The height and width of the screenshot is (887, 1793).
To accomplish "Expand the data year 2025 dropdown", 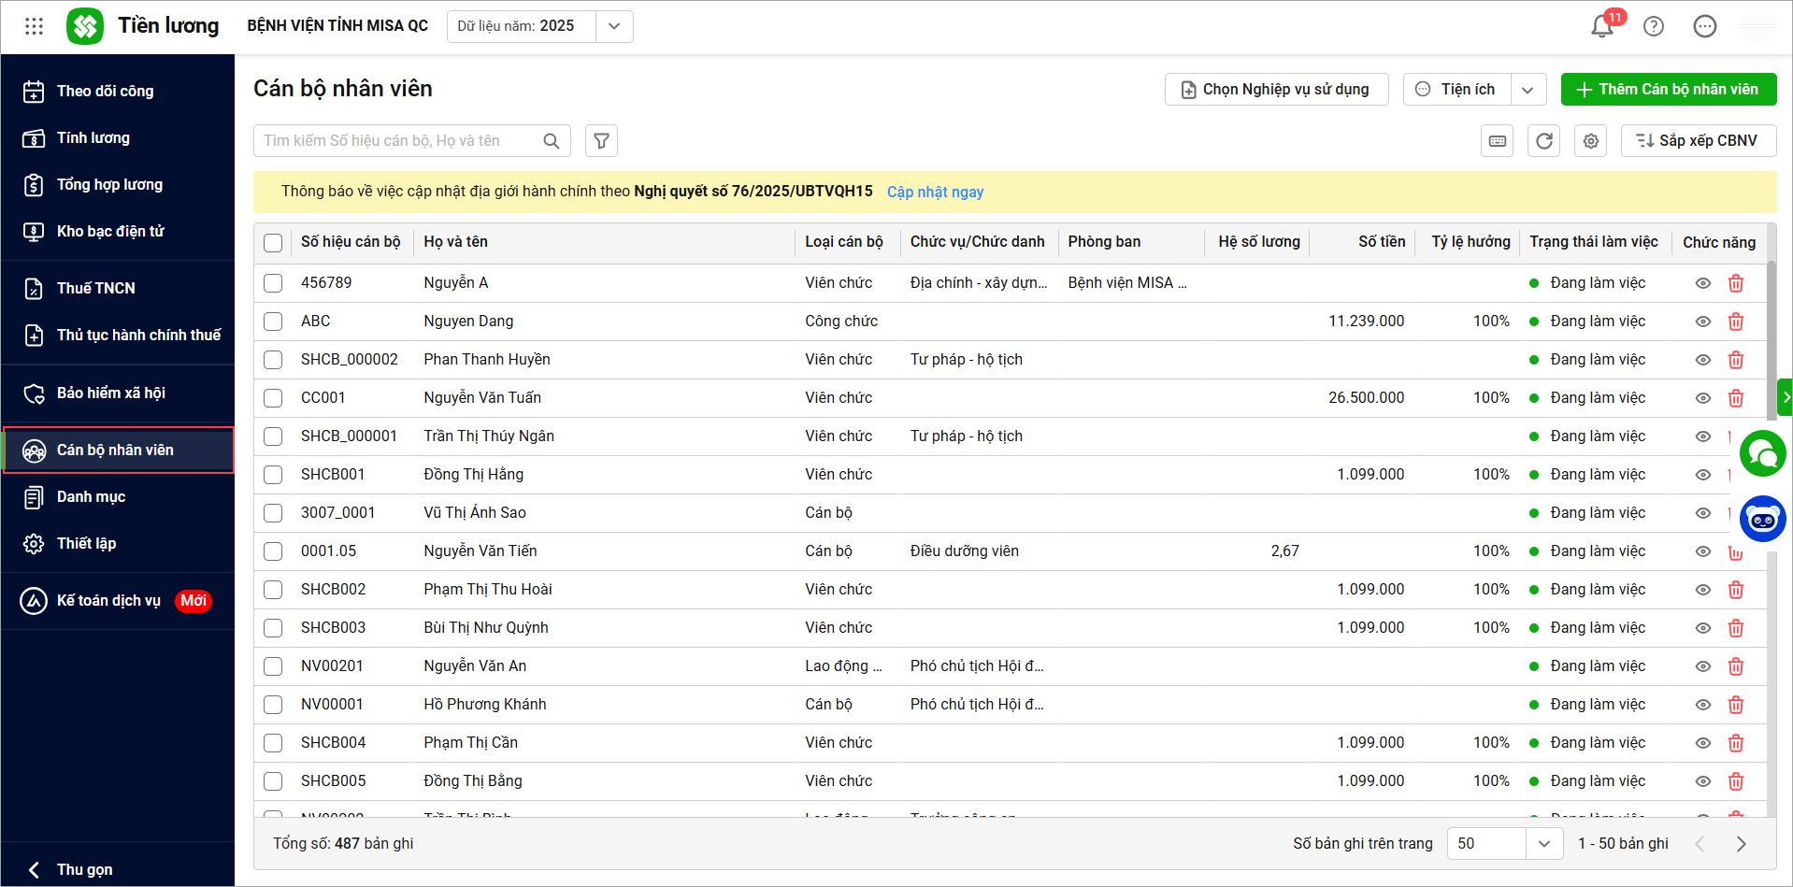I will coord(614,26).
